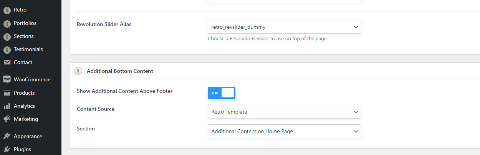Click the Testimonials sidebar icon
The image size is (480, 155).
point(7,50)
